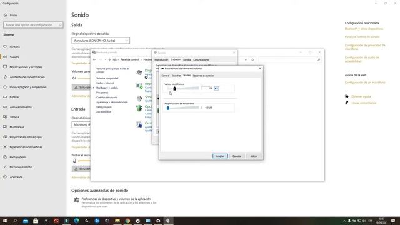
Task: Open Panel de control de sonido link
Action: click(362, 37)
